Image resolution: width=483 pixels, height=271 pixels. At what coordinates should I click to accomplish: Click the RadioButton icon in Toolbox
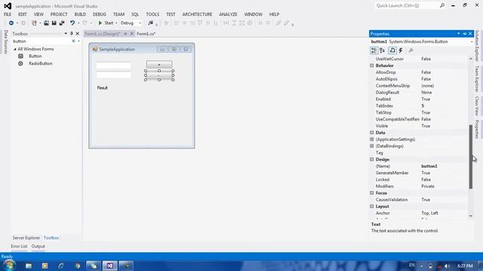[20, 63]
